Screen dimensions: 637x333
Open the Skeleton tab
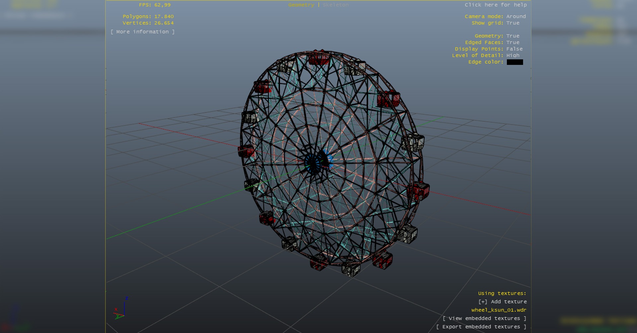(335, 5)
